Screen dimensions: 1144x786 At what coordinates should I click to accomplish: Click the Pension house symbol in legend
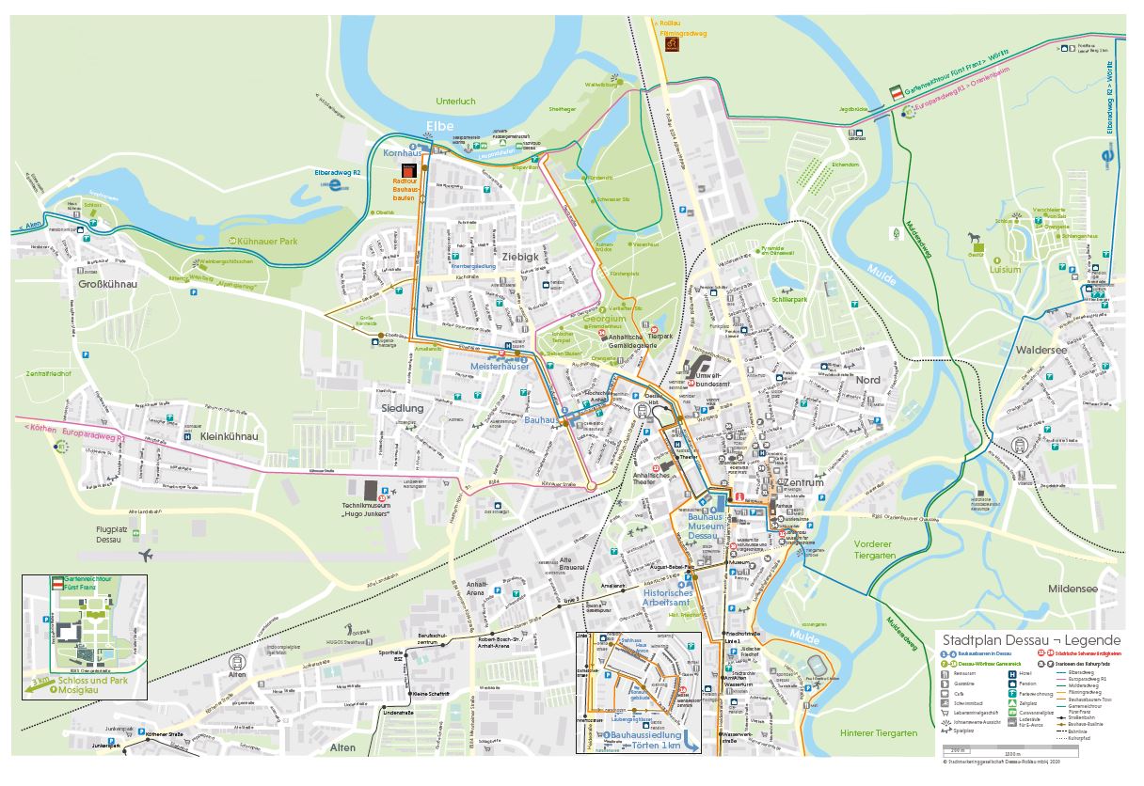point(1012,684)
